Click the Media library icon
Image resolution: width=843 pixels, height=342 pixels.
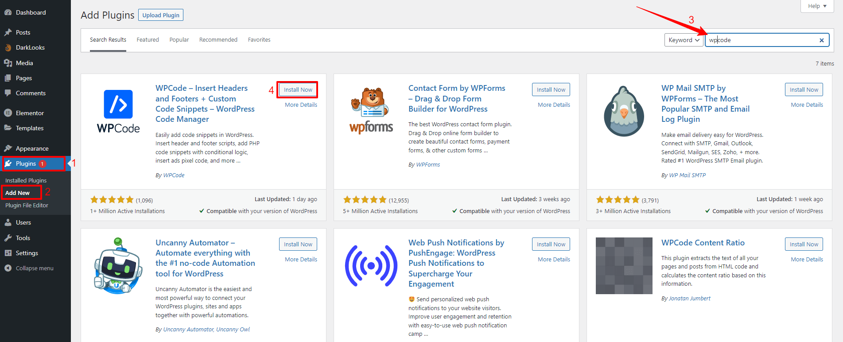pos(8,63)
